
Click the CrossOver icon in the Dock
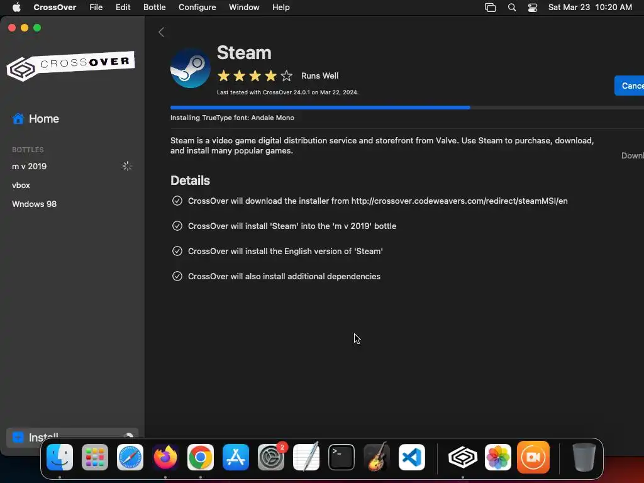coord(463,457)
